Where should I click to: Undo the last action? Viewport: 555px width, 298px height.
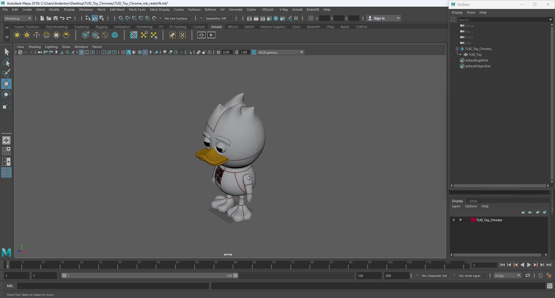(62, 18)
